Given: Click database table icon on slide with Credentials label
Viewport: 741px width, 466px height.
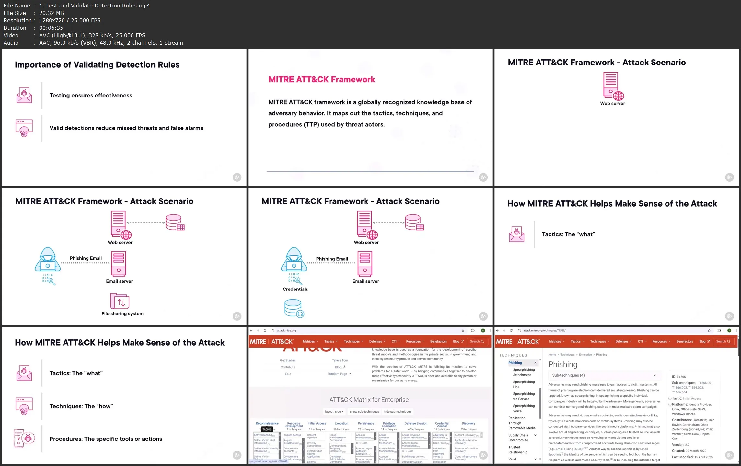Looking at the screenshot, I should (414, 222).
